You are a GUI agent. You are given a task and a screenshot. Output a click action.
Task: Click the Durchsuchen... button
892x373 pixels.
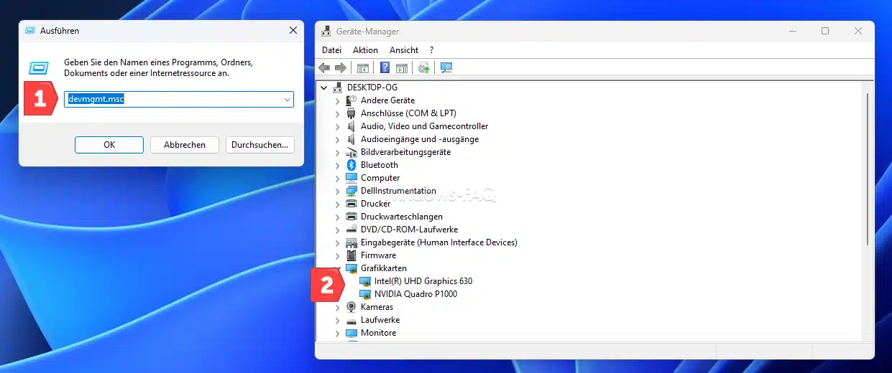[x=260, y=145]
